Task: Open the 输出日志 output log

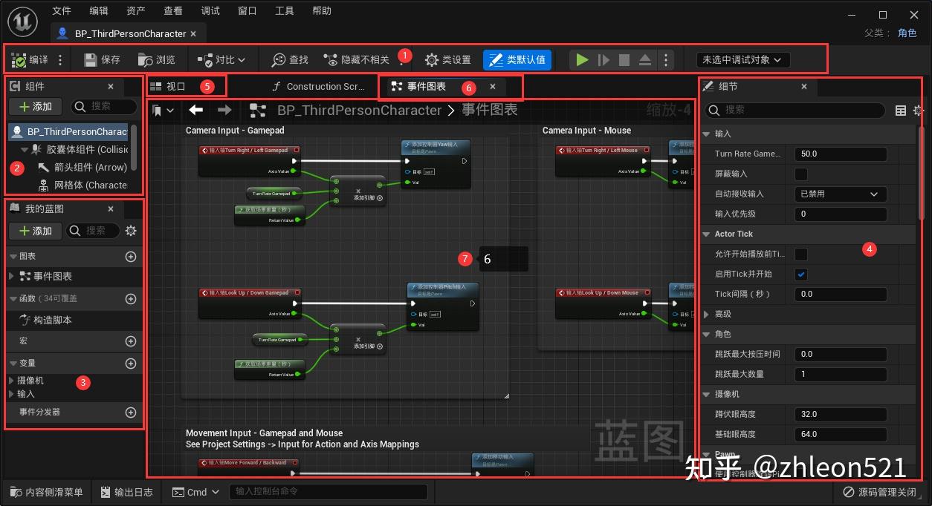Action: pos(126,491)
